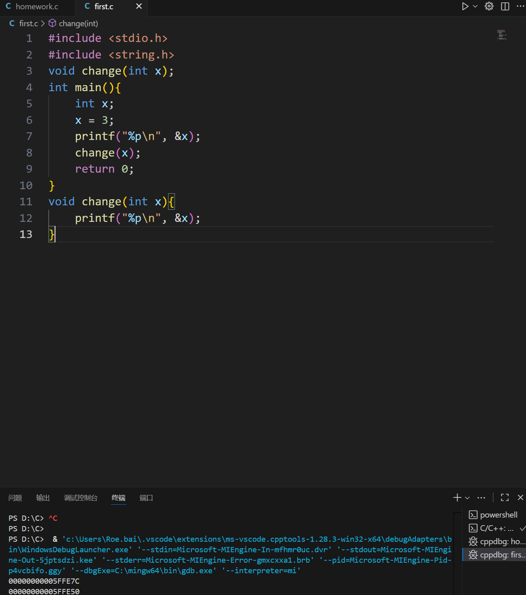The image size is (526, 595).
Task: Click line number 7 in gutter
Action: coord(29,136)
